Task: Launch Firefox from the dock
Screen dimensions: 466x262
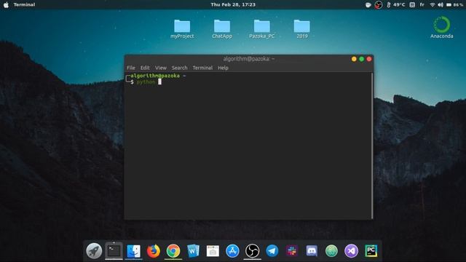Action: [154, 251]
